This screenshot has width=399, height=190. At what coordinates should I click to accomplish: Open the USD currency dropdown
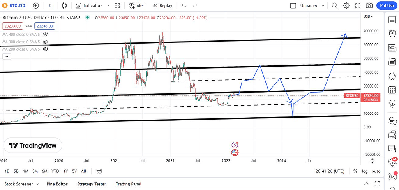click(368, 16)
